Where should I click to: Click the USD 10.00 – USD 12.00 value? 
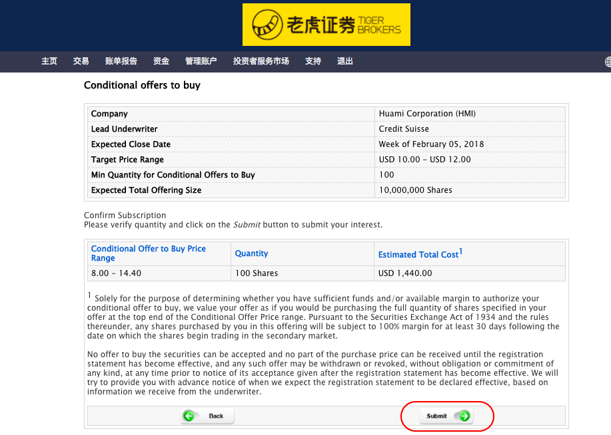(424, 160)
